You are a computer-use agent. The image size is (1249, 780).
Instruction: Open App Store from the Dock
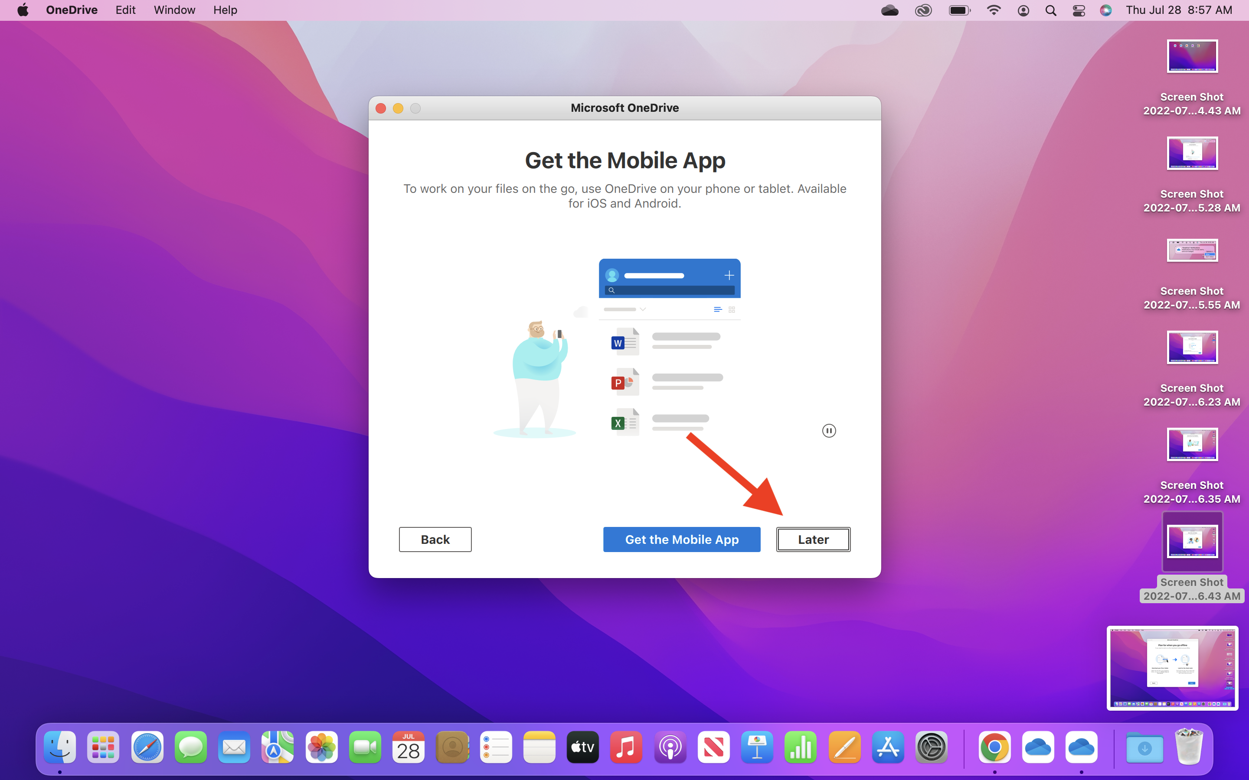click(x=888, y=747)
